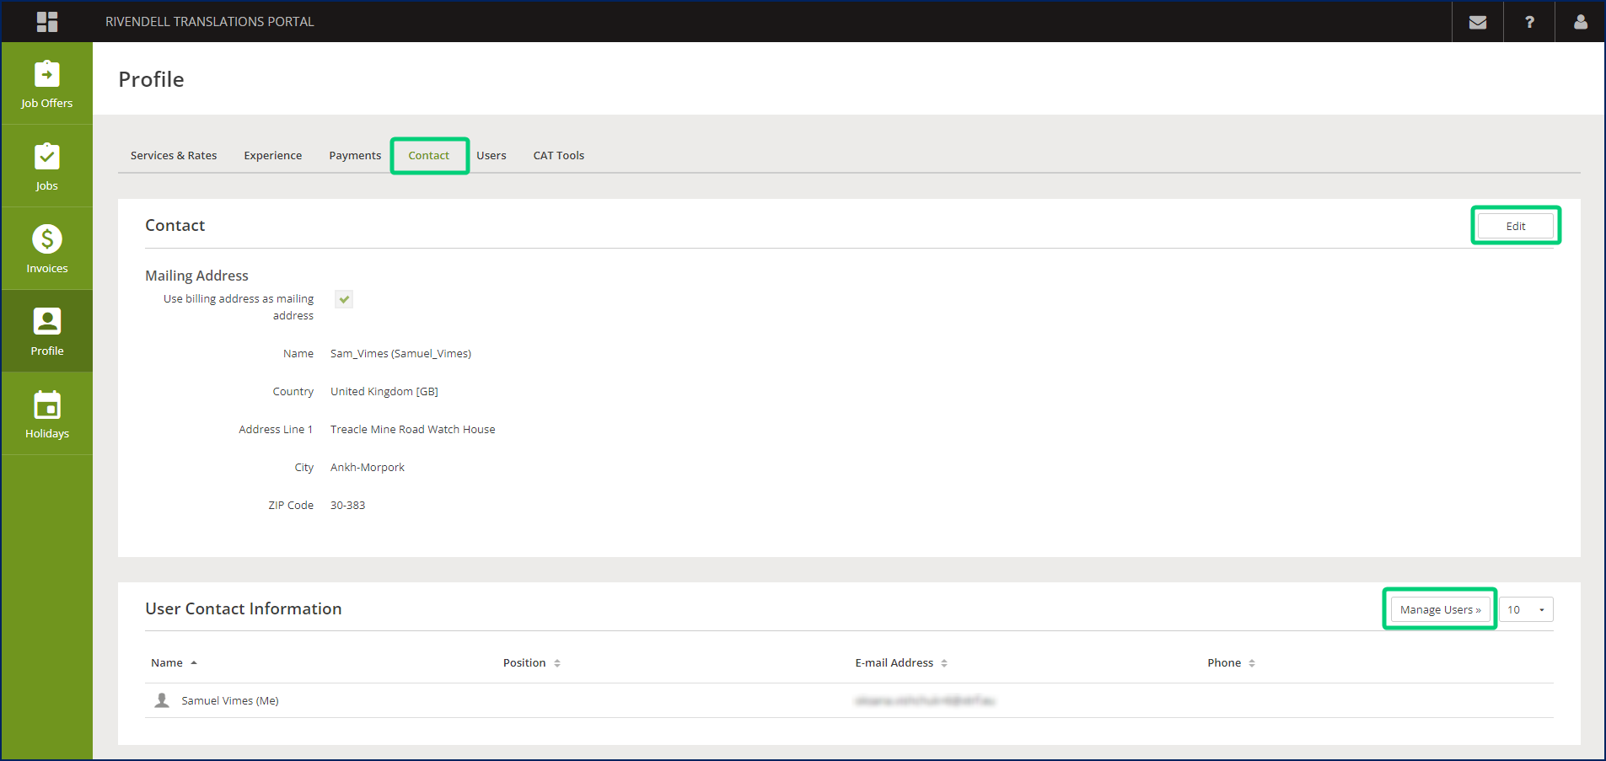1606x761 pixels.
Task: Select the Contact tab
Action: 429,156
